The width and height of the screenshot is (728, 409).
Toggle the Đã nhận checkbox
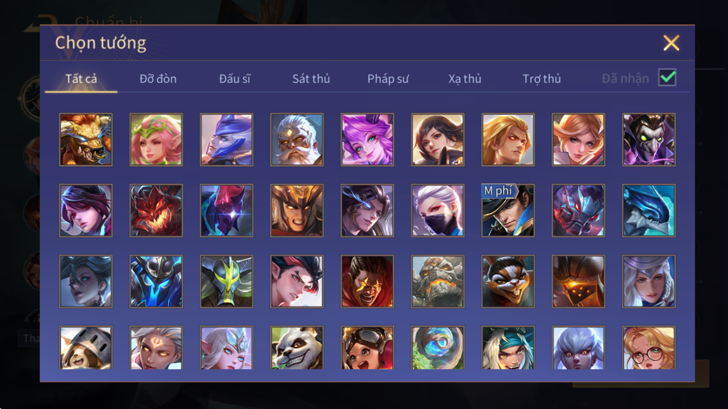[x=667, y=78]
